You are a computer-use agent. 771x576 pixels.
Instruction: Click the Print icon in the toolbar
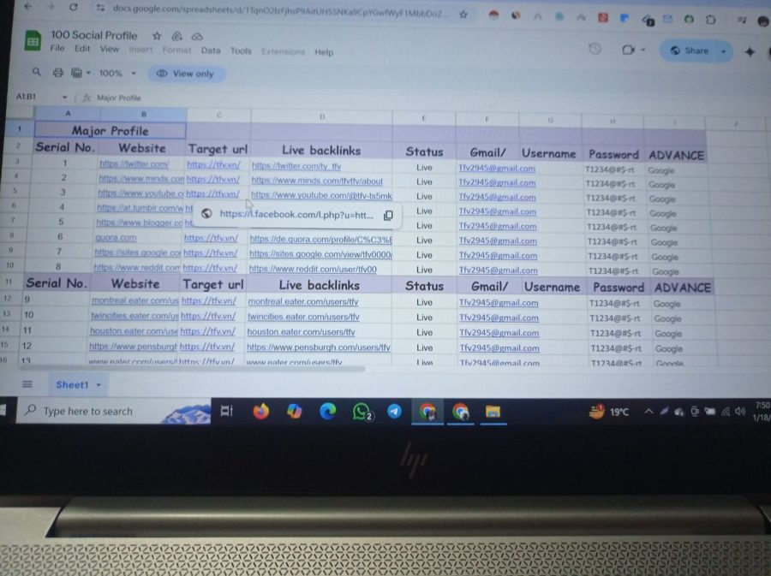tap(58, 73)
